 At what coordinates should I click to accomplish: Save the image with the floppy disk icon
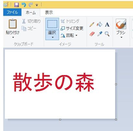point(17,5)
